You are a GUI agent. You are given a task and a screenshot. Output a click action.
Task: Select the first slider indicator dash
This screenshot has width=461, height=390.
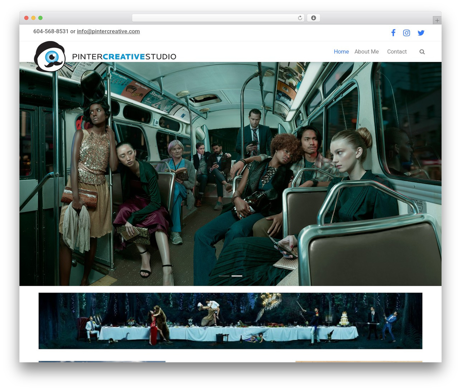click(224, 276)
